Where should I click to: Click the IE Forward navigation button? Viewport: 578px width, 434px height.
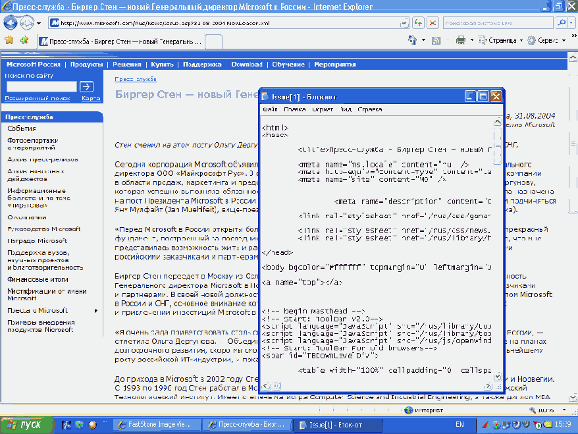[x=26, y=23]
